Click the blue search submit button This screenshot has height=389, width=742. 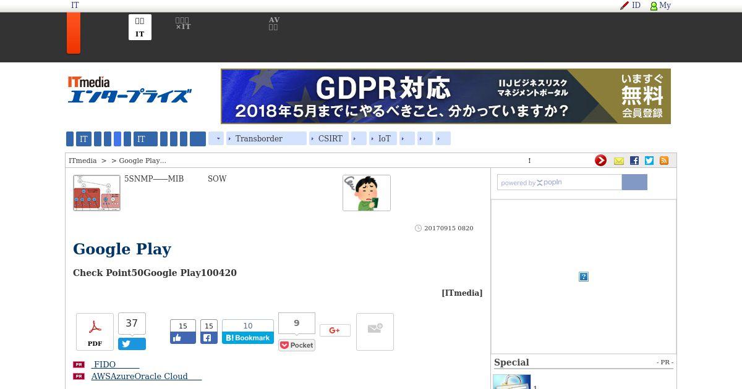pos(634,182)
